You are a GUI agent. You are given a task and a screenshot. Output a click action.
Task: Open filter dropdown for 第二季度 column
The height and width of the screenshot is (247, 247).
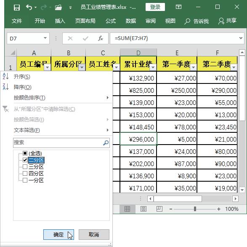tap(234, 68)
